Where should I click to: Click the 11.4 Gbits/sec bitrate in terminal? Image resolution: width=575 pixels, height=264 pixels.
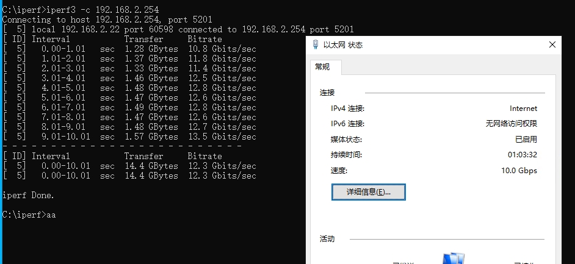222,68
